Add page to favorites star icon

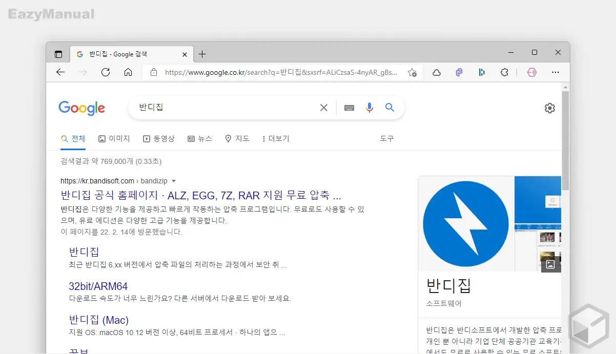[412, 73]
